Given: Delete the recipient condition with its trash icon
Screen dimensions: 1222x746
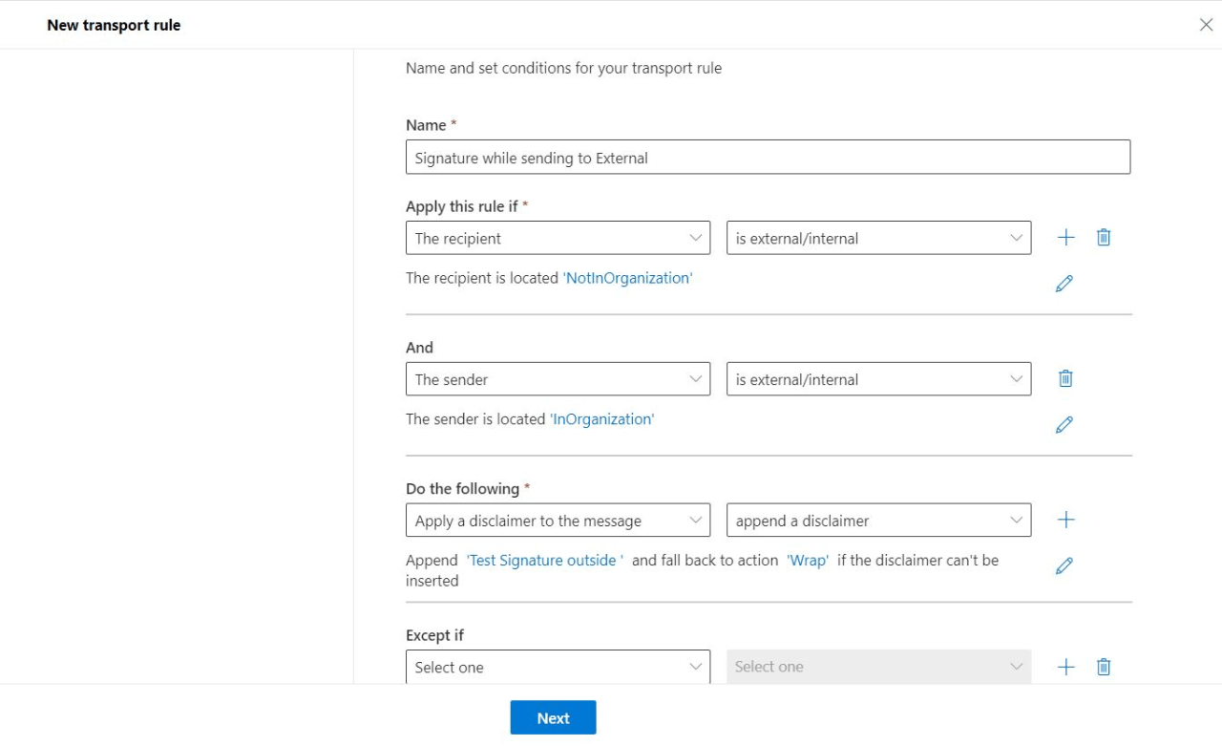Looking at the screenshot, I should [x=1104, y=238].
